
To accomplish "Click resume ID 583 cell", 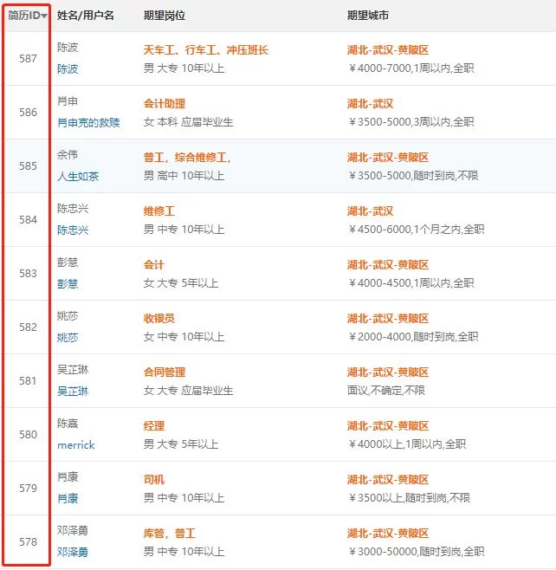I will tap(28, 274).
